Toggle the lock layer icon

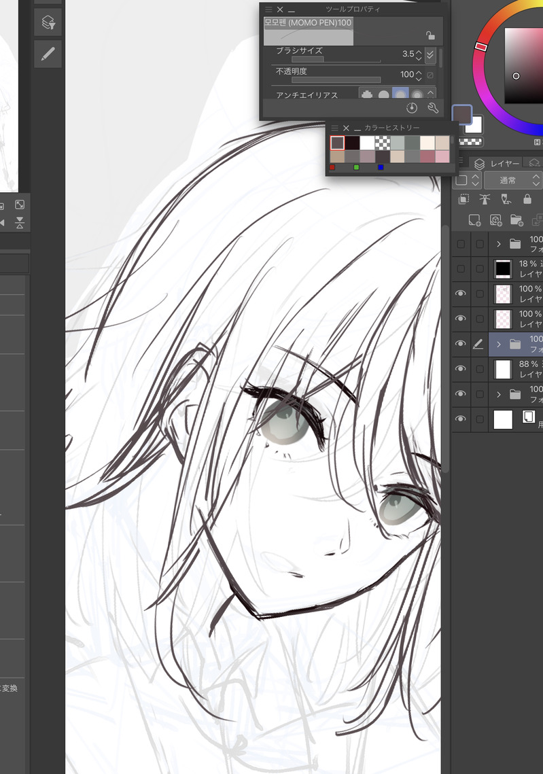pyautogui.click(x=527, y=199)
